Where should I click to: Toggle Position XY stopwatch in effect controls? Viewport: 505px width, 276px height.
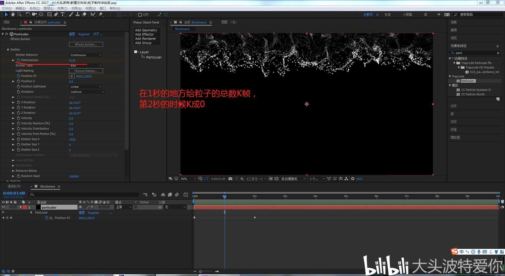[x=18, y=76]
